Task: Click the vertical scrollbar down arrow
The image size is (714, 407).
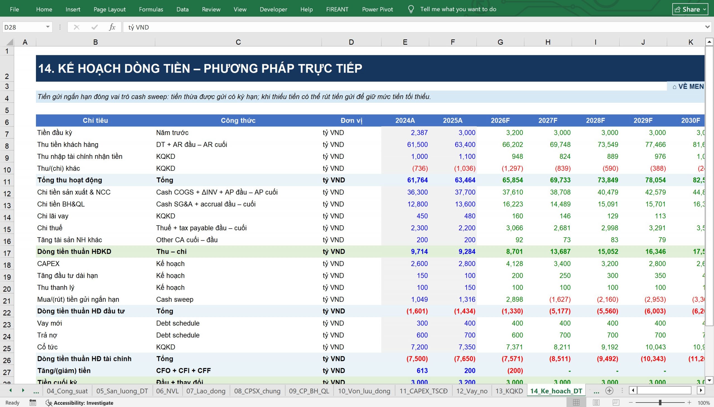Action: tap(709, 380)
